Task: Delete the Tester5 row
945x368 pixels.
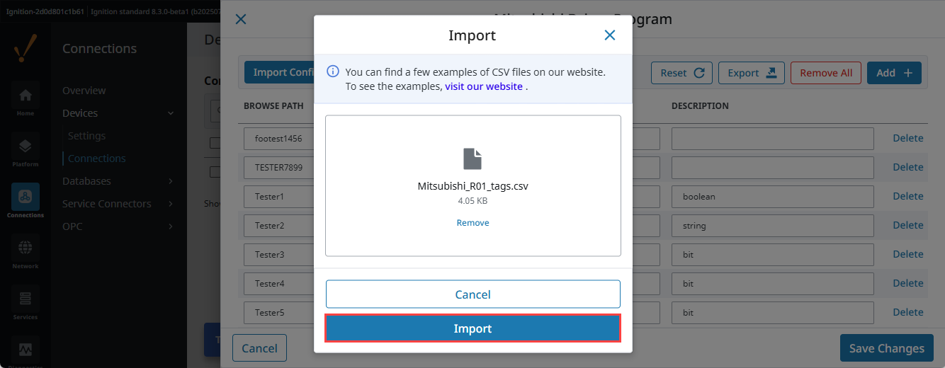Action: 907,312
